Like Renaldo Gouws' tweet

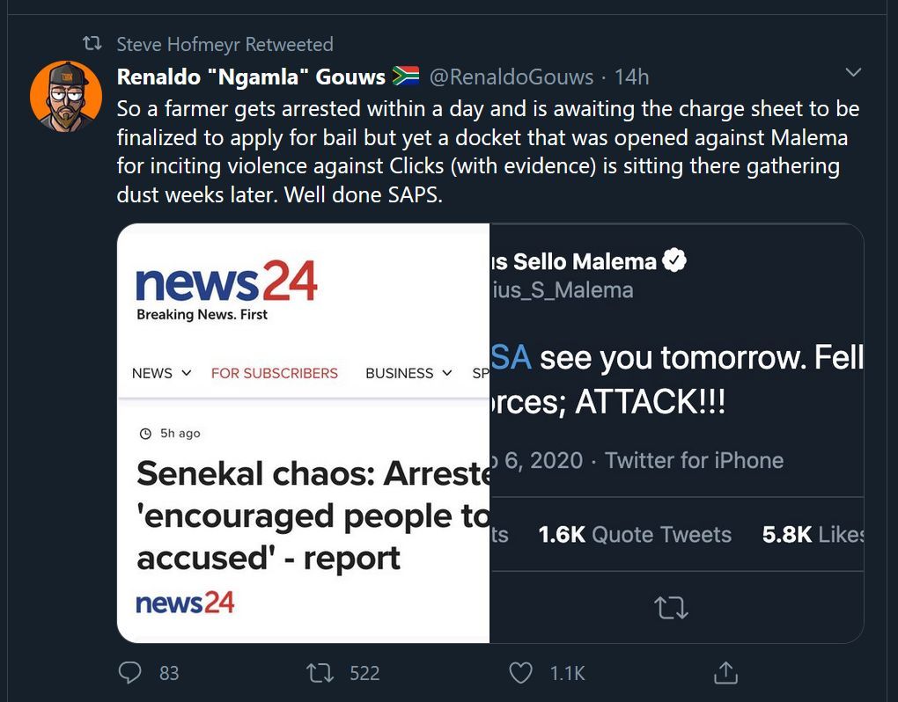coord(519,672)
